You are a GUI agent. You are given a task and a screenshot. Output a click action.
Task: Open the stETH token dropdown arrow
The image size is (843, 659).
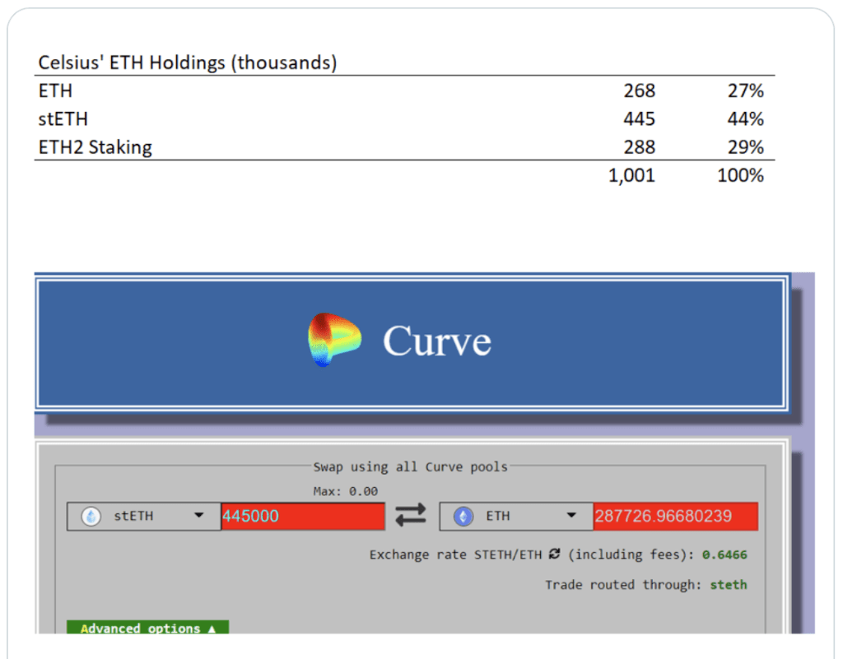[198, 516]
